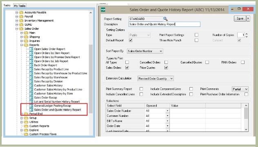Click the Open Orders by Job Report icon

[x=31, y=61]
